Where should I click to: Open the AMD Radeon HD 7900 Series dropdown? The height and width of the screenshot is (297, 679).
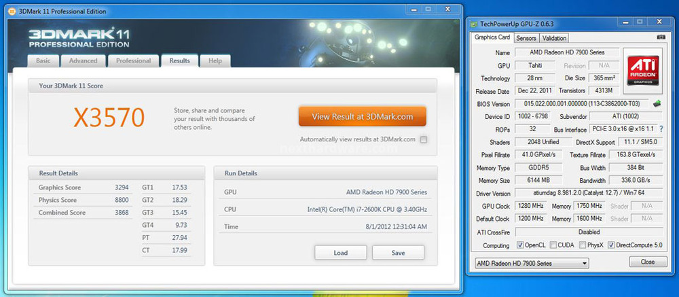click(532, 263)
